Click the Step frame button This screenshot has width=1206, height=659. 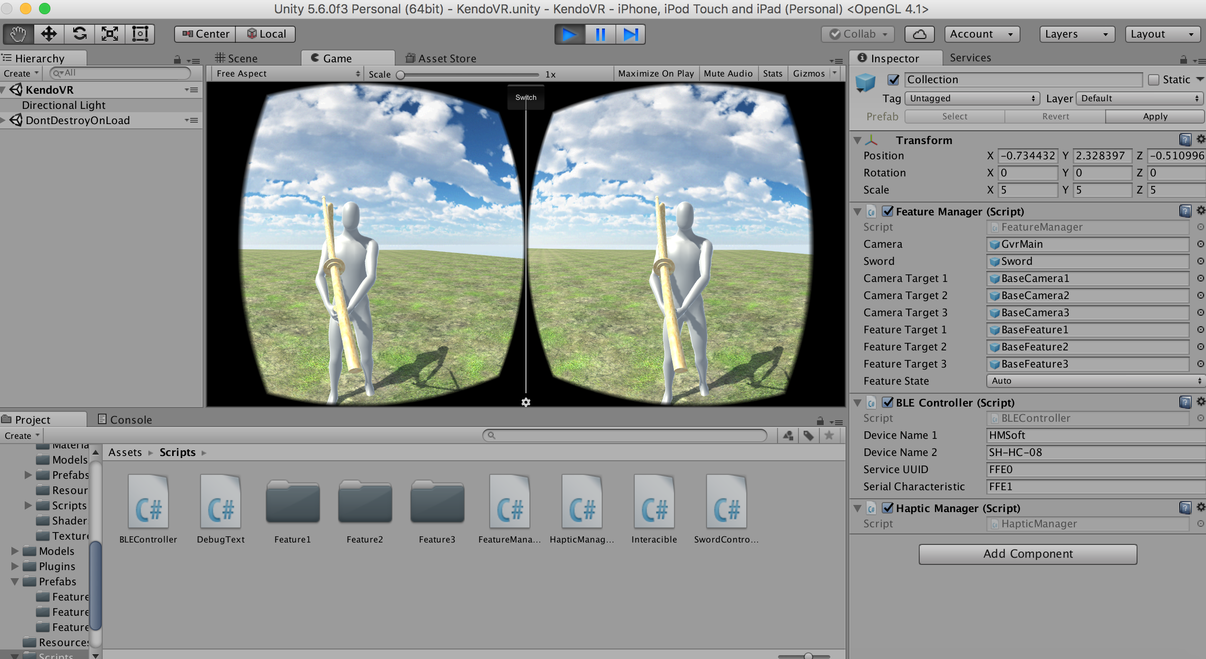point(631,34)
